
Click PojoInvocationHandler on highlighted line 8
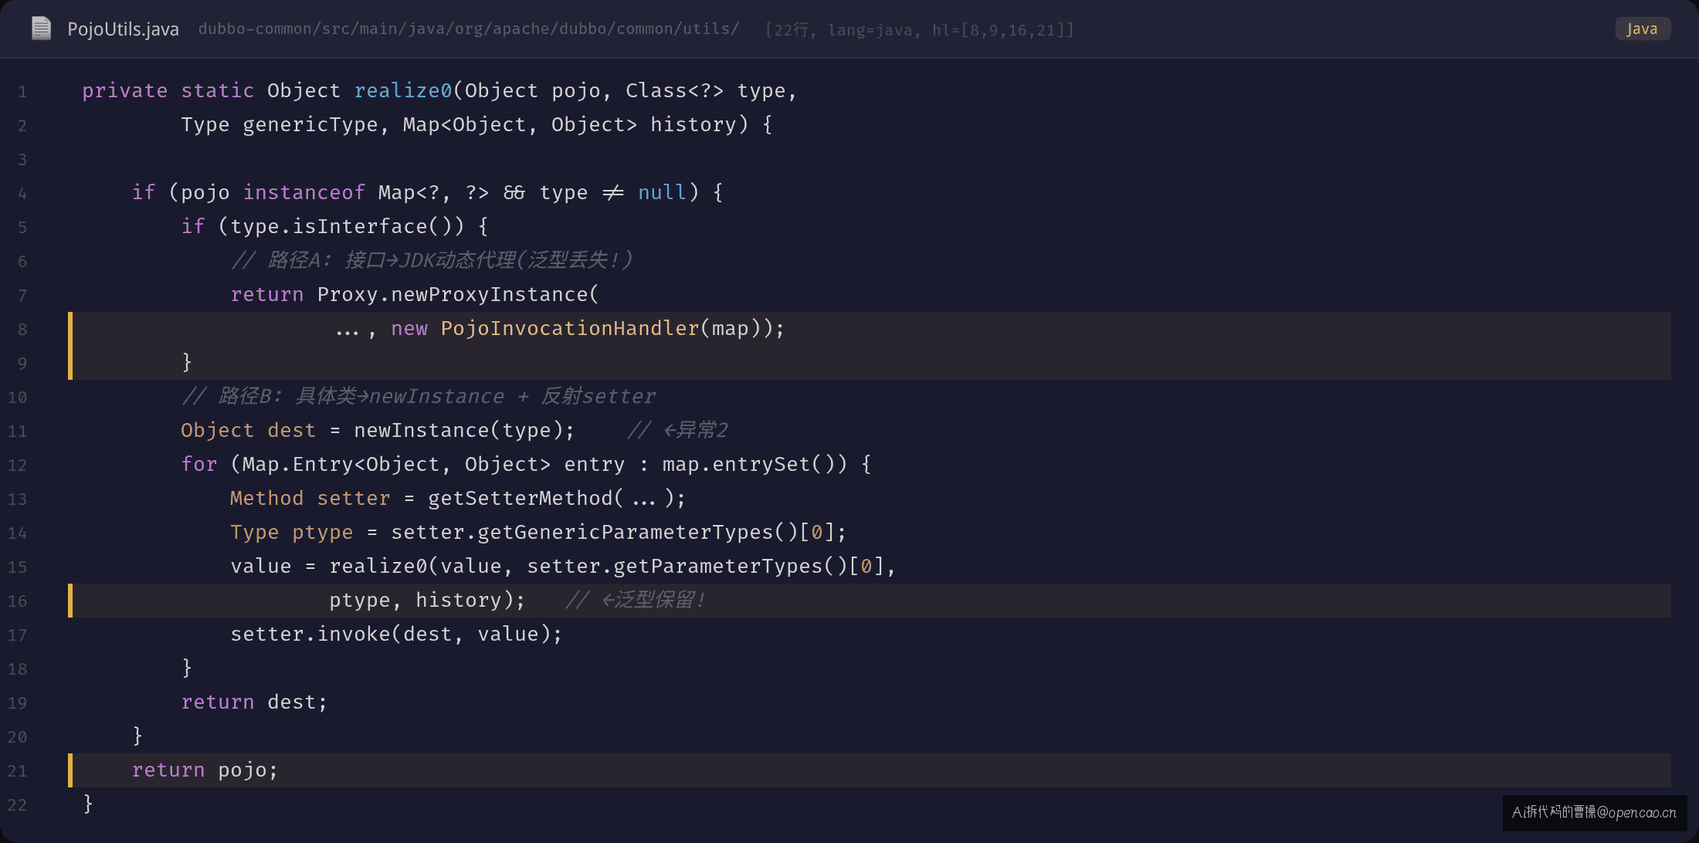(x=570, y=328)
